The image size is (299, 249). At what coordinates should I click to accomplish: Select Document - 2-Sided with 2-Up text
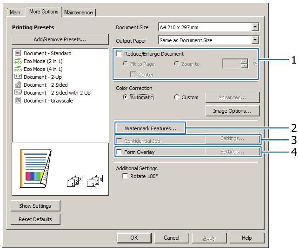point(57,93)
